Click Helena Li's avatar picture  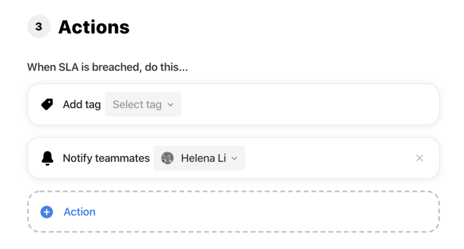pyautogui.click(x=167, y=158)
